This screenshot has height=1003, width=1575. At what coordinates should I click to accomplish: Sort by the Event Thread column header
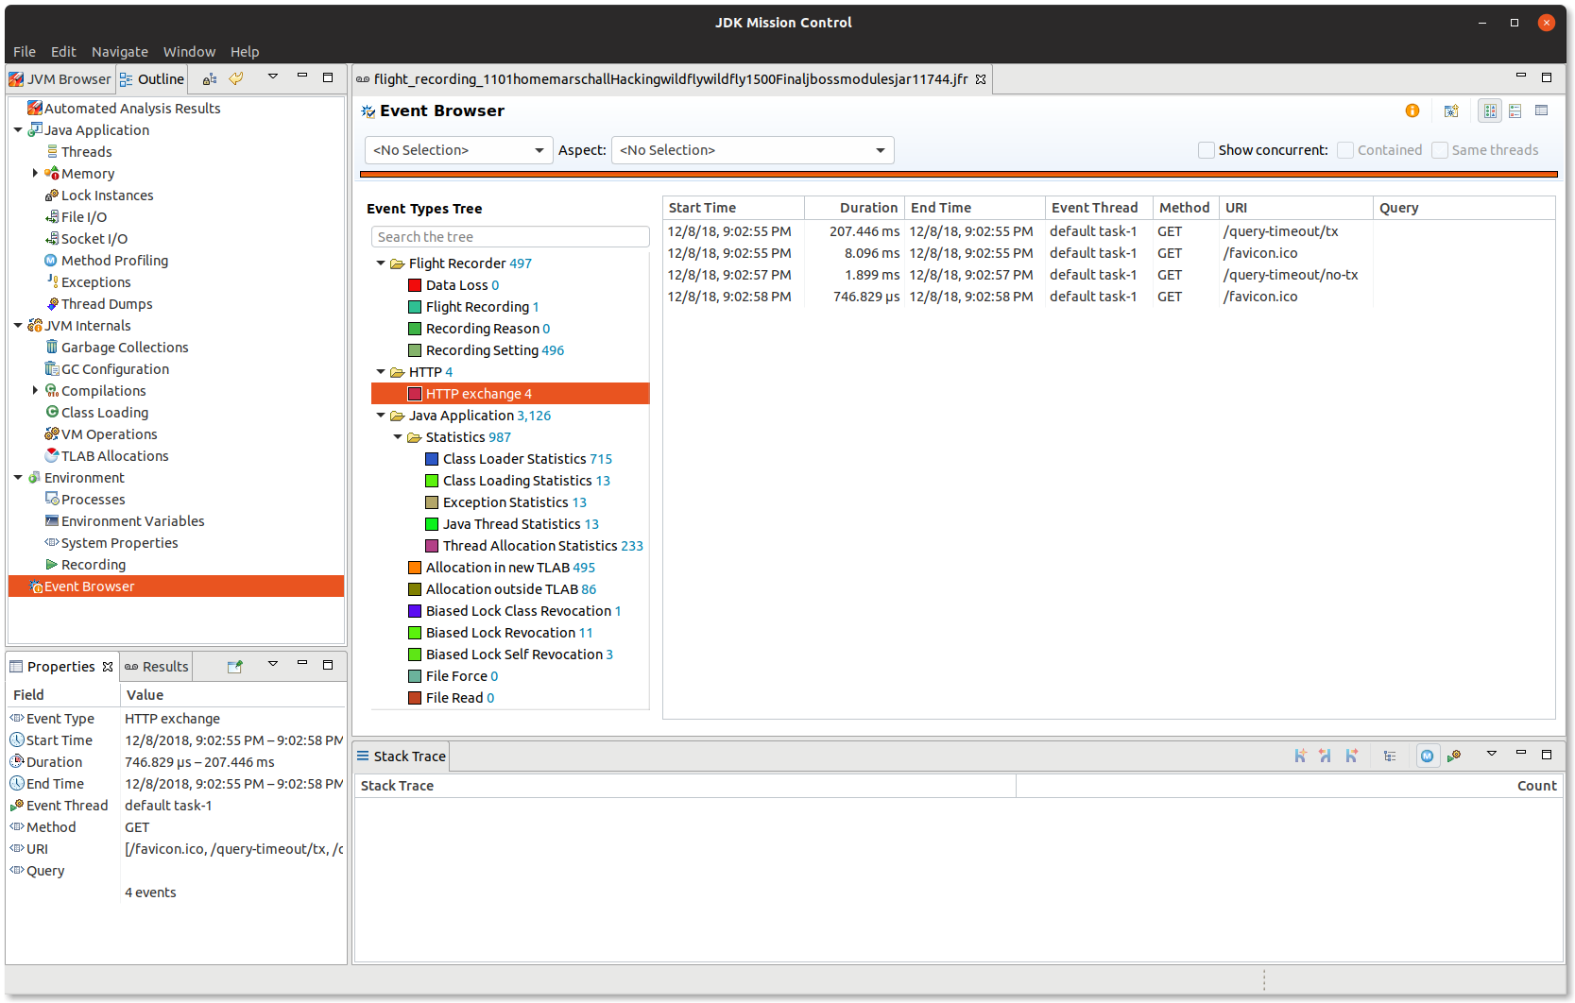[x=1099, y=208]
